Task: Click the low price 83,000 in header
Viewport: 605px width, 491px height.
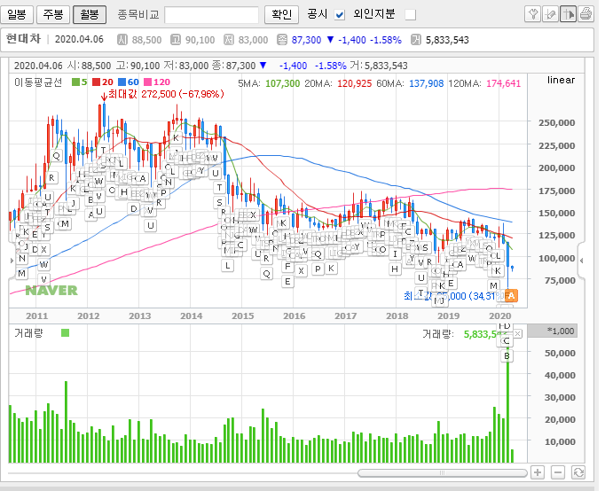Action: tap(253, 40)
